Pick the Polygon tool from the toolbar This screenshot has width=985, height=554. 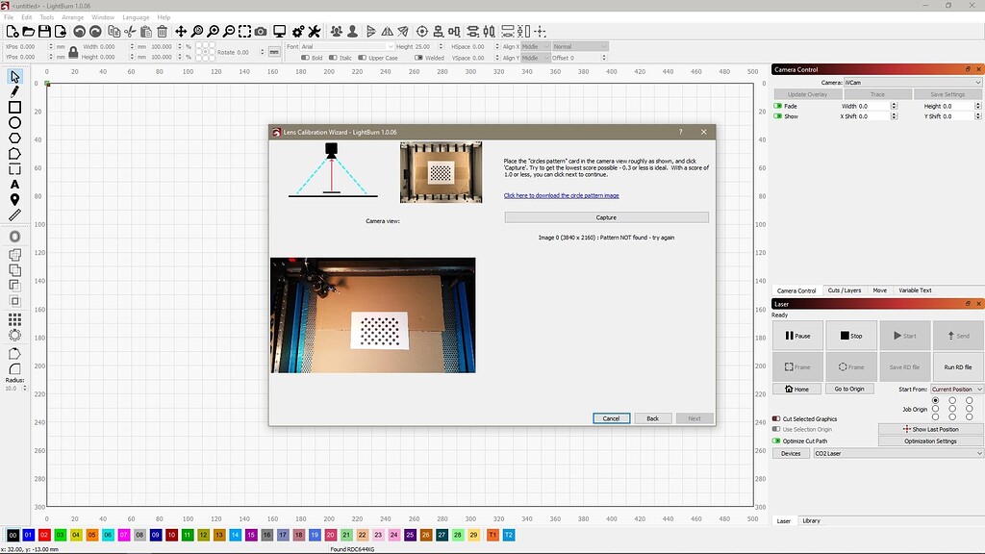click(13, 138)
